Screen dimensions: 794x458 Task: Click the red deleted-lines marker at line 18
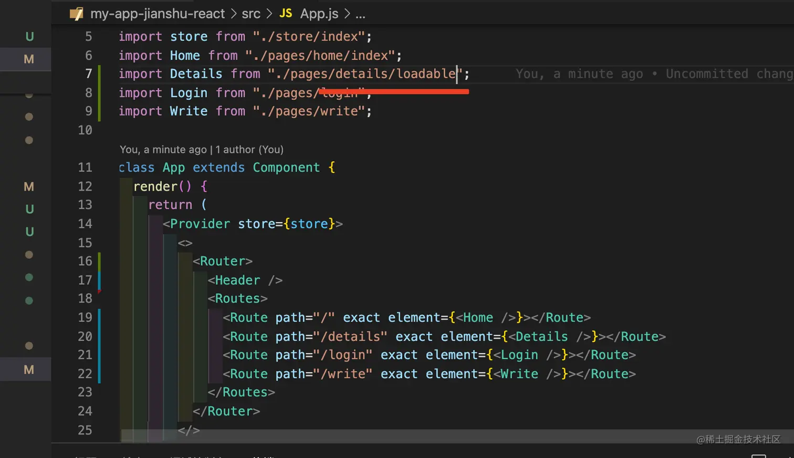coord(99,292)
